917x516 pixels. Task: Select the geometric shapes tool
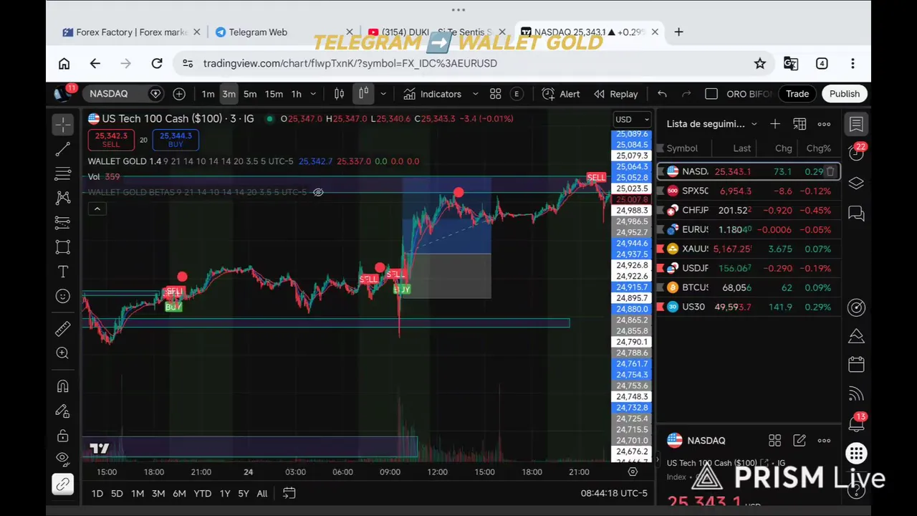[x=63, y=247]
